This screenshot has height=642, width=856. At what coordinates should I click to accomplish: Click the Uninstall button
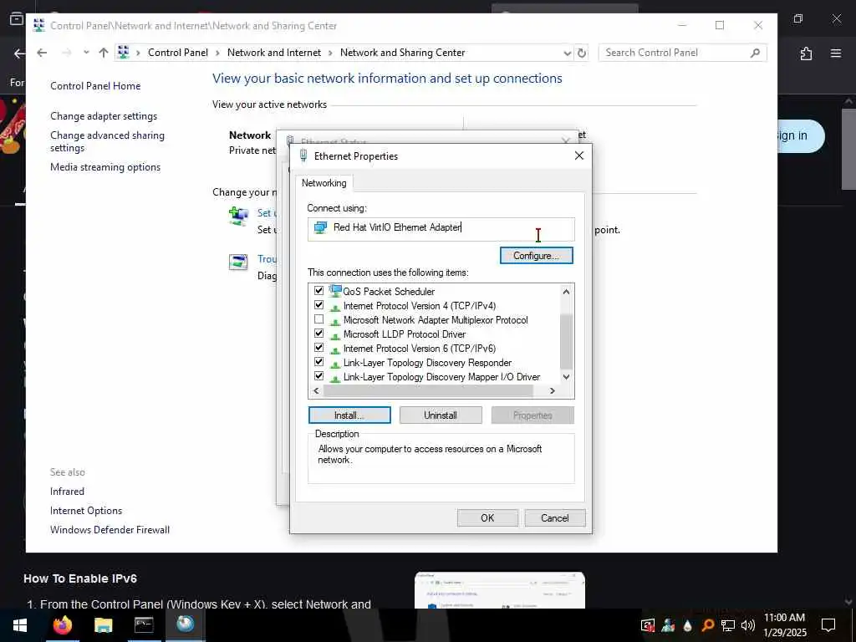tap(441, 415)
